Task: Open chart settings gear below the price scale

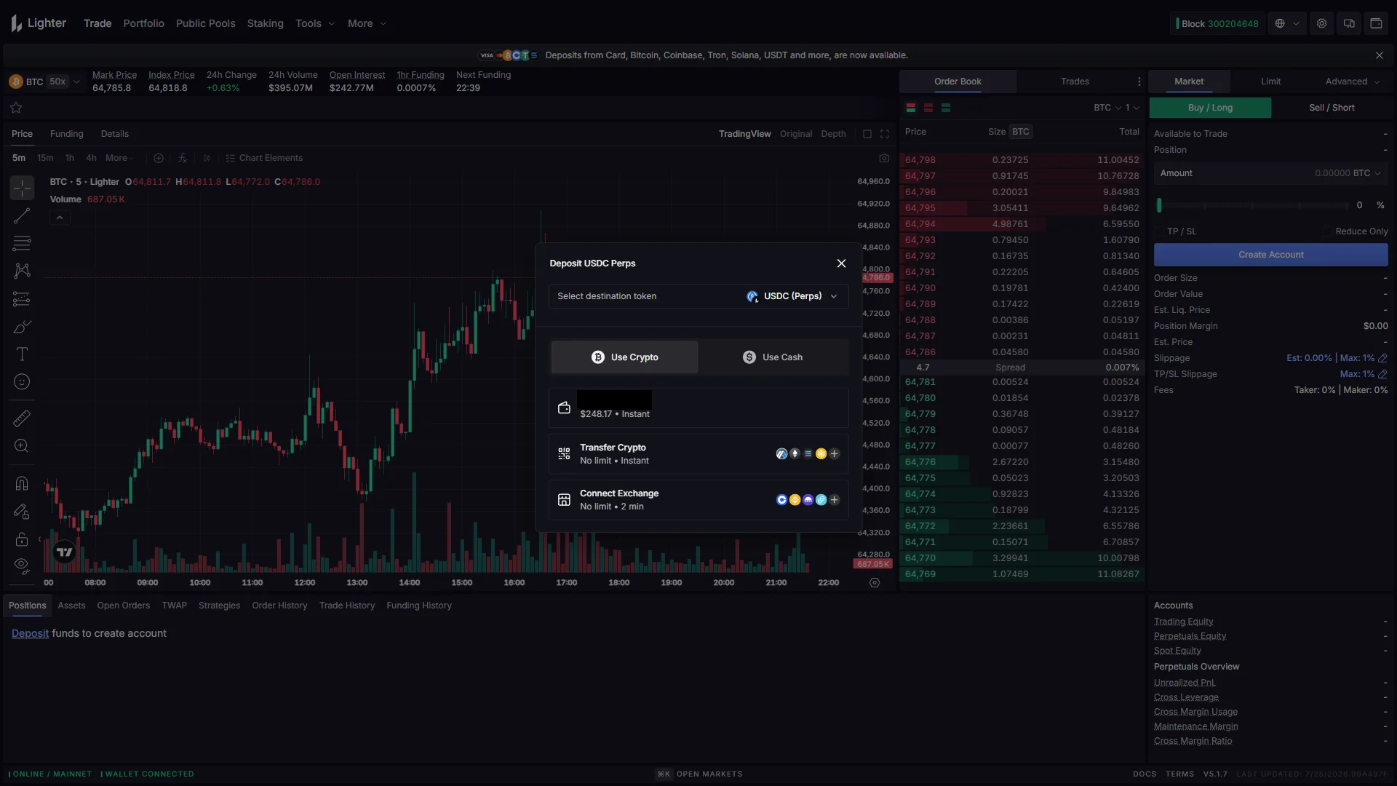Action: coord(875,583)
